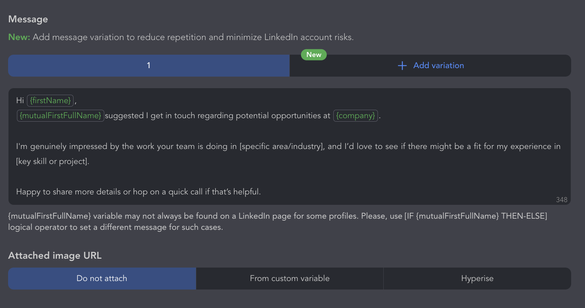The width and height of the screenshot is (585, 308).
Task: Click the green 'New:' label text
Action: click(19, 37)
